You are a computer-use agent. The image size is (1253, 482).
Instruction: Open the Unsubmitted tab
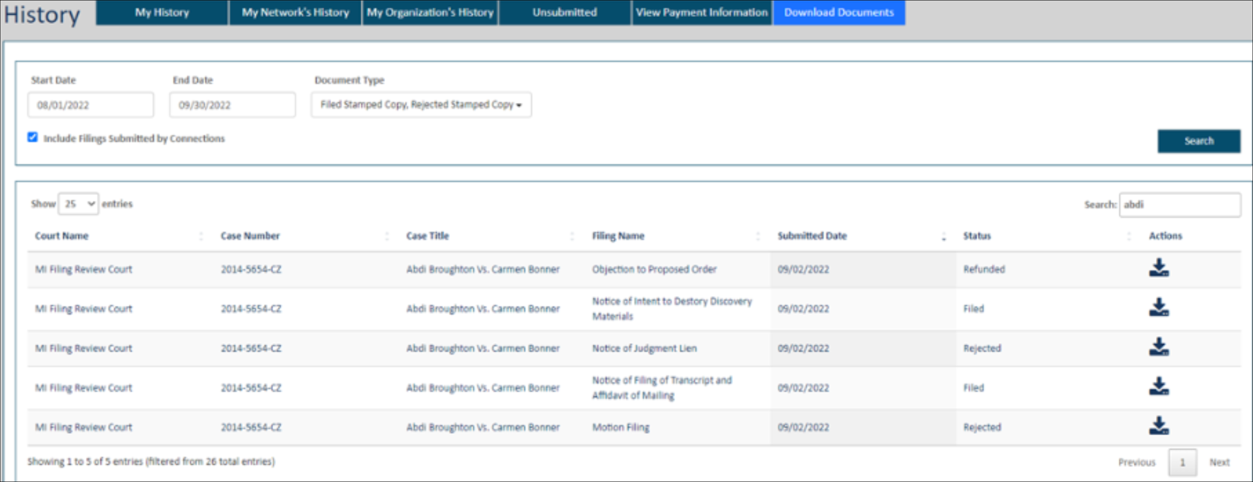564,13
